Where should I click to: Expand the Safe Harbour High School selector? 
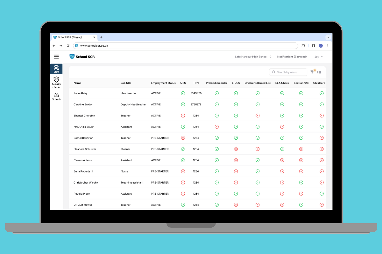(253, 57)
